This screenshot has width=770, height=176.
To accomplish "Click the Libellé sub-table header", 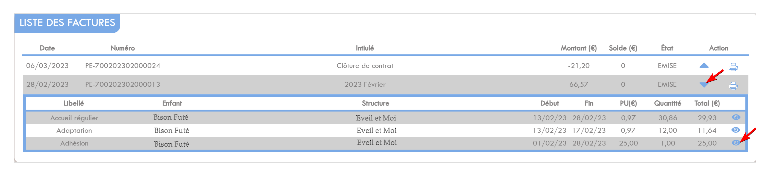I will coord(74,103).
